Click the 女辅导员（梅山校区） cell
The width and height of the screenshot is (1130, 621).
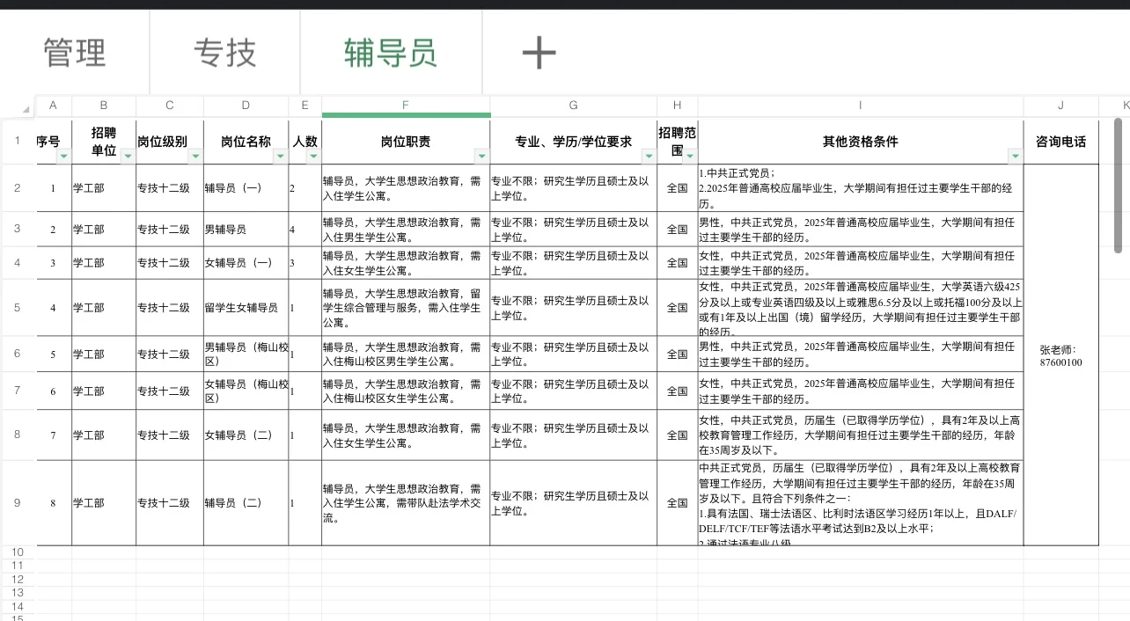[x=246, y=391]
